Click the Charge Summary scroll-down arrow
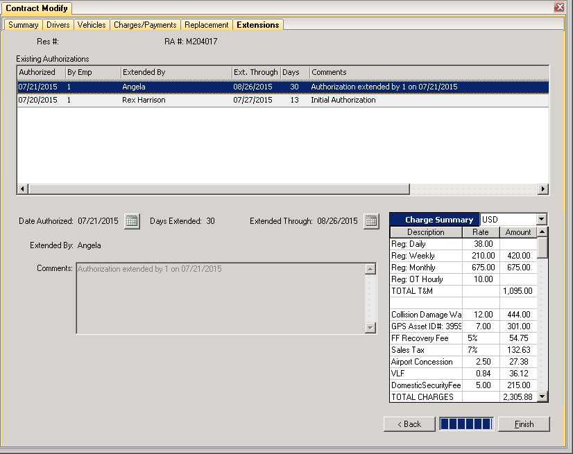573x454 pixels. click(542, 396)
